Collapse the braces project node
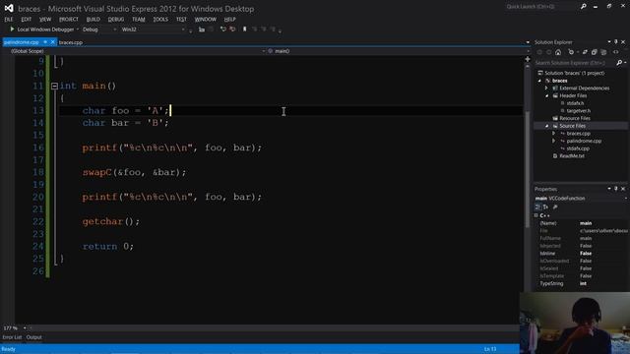The image size is (630, 354). tap(540, 81)
